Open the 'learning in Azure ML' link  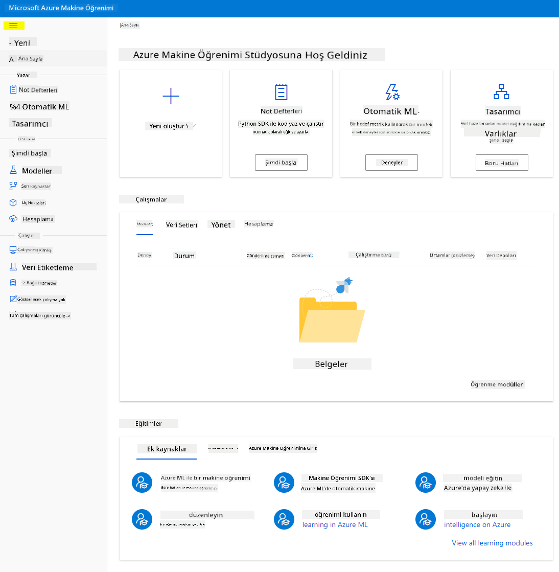click(x=335, y=524)
